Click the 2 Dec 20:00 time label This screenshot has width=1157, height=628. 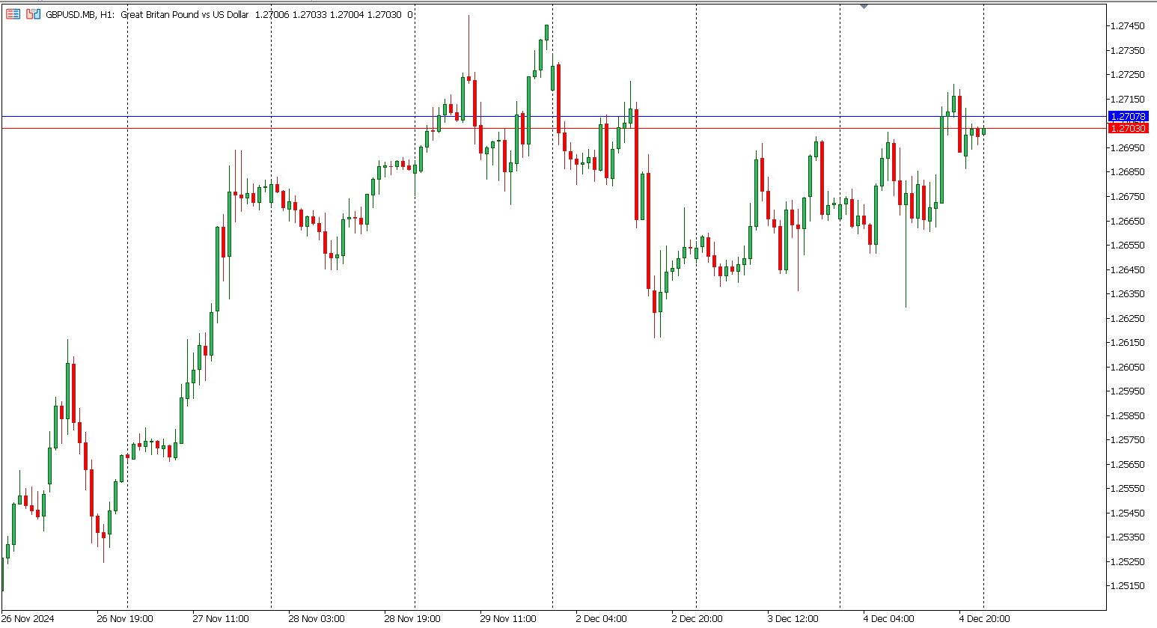tap(697, 618)
